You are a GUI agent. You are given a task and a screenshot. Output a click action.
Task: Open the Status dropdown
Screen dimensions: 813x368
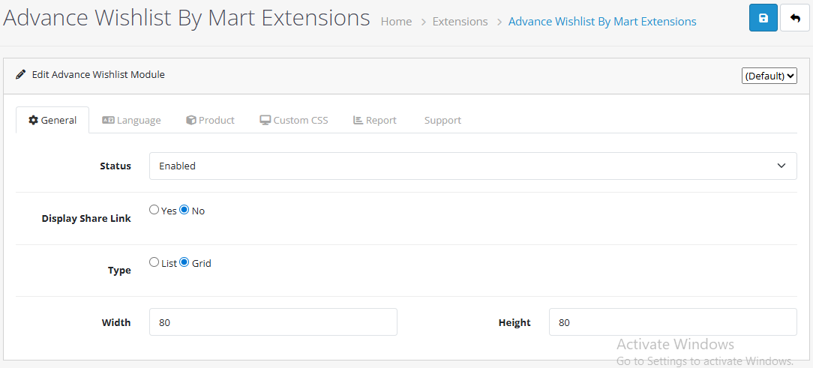coord(472,166)
